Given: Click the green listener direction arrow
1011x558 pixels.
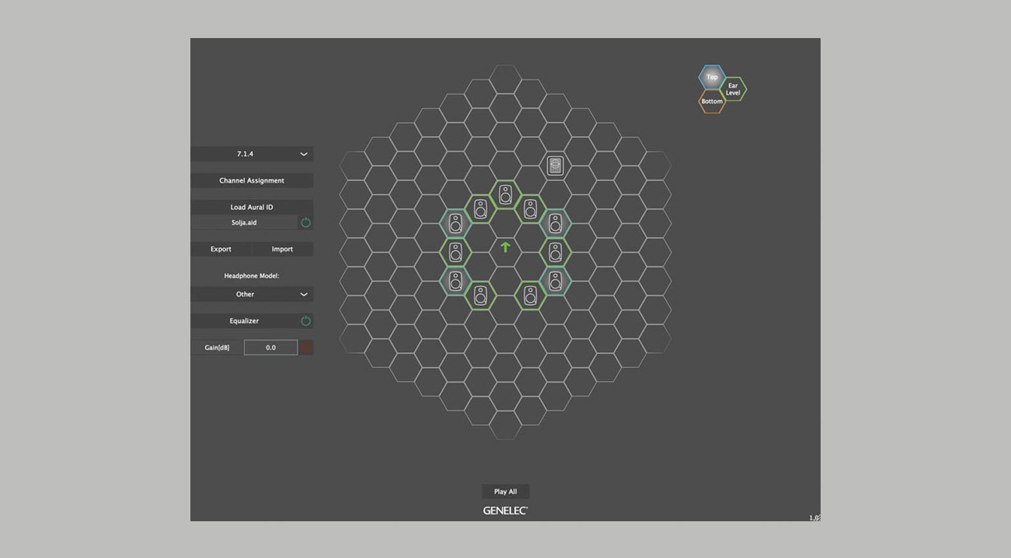Looking at the screenshot, I should coord(505,247).
